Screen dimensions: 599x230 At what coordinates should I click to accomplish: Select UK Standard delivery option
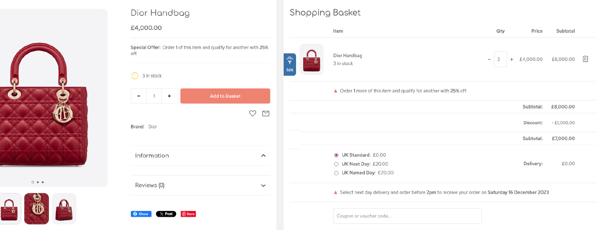coord(336,155)
